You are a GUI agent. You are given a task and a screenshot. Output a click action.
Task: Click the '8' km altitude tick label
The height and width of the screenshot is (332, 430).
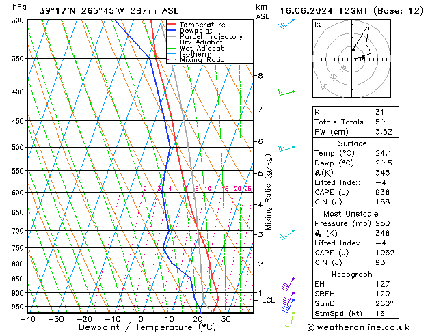click(260, 76)
